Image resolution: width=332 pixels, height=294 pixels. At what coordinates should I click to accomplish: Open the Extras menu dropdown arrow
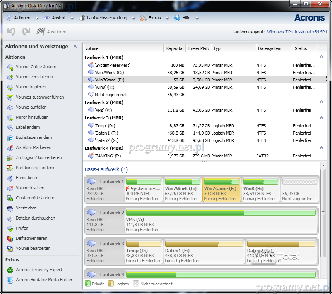[167, 18]
